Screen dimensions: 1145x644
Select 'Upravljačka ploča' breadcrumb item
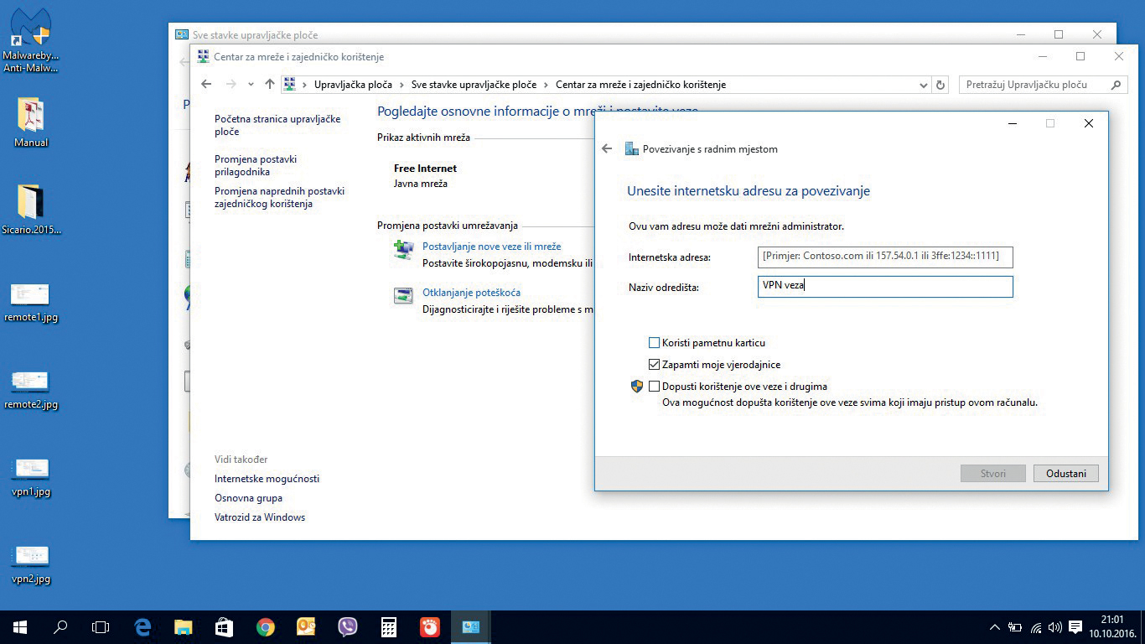tap(353, 85)
